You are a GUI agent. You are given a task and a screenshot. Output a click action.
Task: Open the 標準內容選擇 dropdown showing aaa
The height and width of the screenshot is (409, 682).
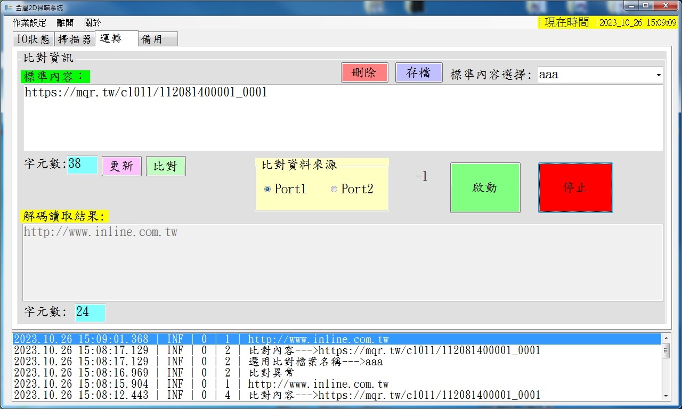[600, 75]
